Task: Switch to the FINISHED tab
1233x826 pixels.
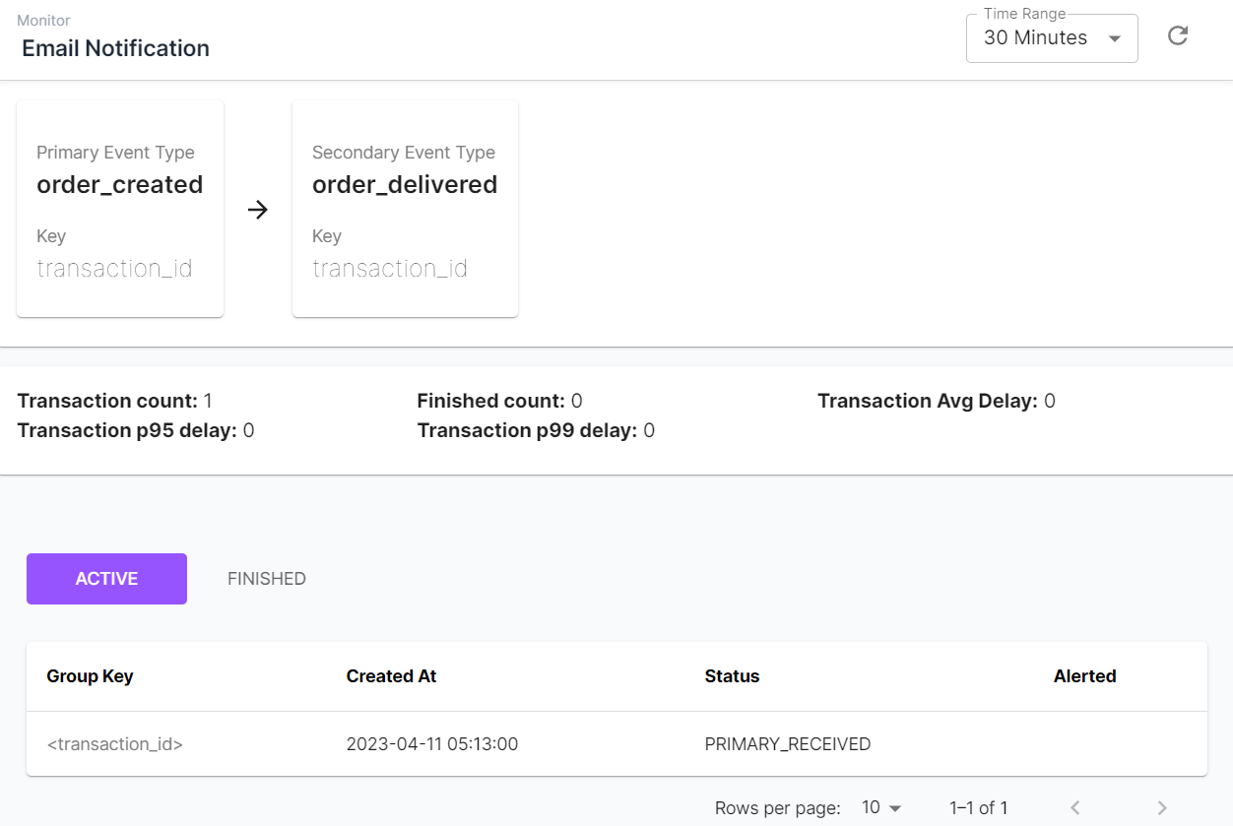Action: pos(267,579)
